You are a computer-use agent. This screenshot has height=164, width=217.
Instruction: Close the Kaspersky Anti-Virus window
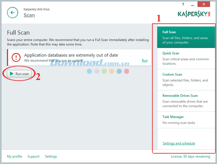tap(203, 4)
